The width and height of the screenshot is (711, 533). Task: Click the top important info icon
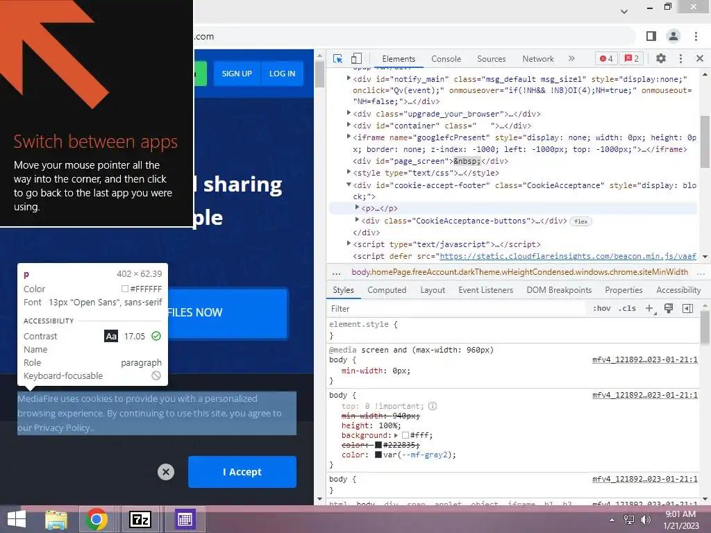tap(433, 406)
